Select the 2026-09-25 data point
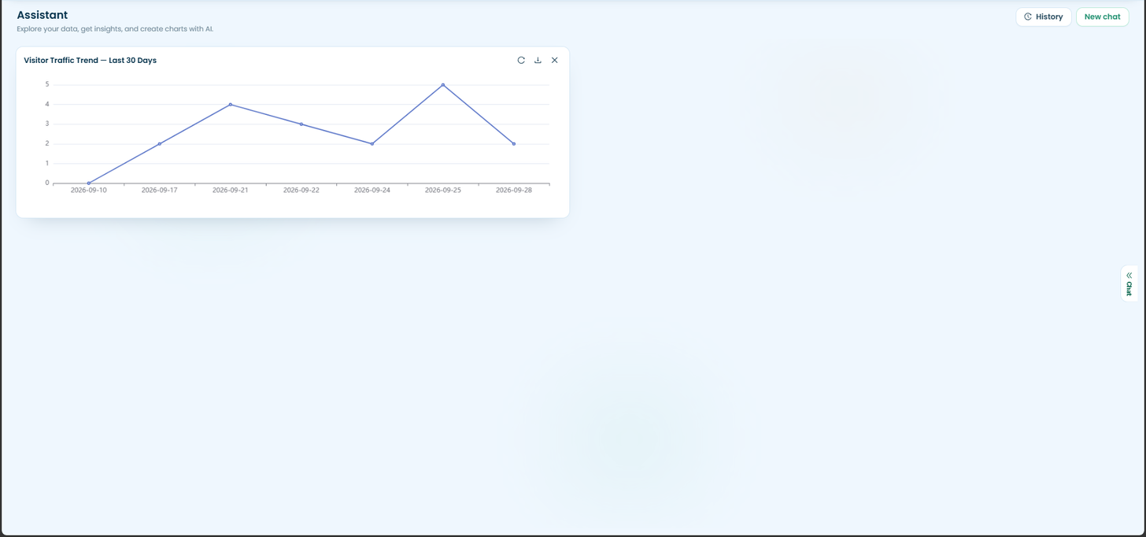This screenshot has height=537, width=1146. pos(443,85)
